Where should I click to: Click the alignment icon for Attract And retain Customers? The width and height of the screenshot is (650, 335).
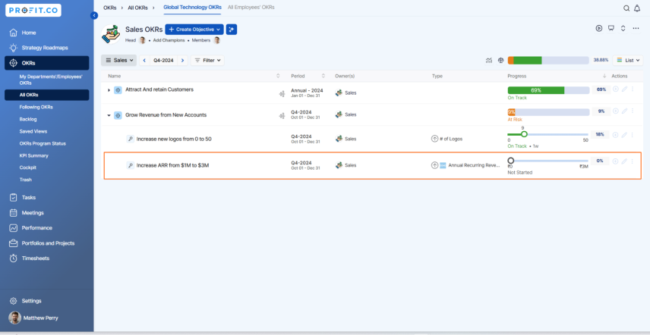pyautogui.click(x=282, y=94)
